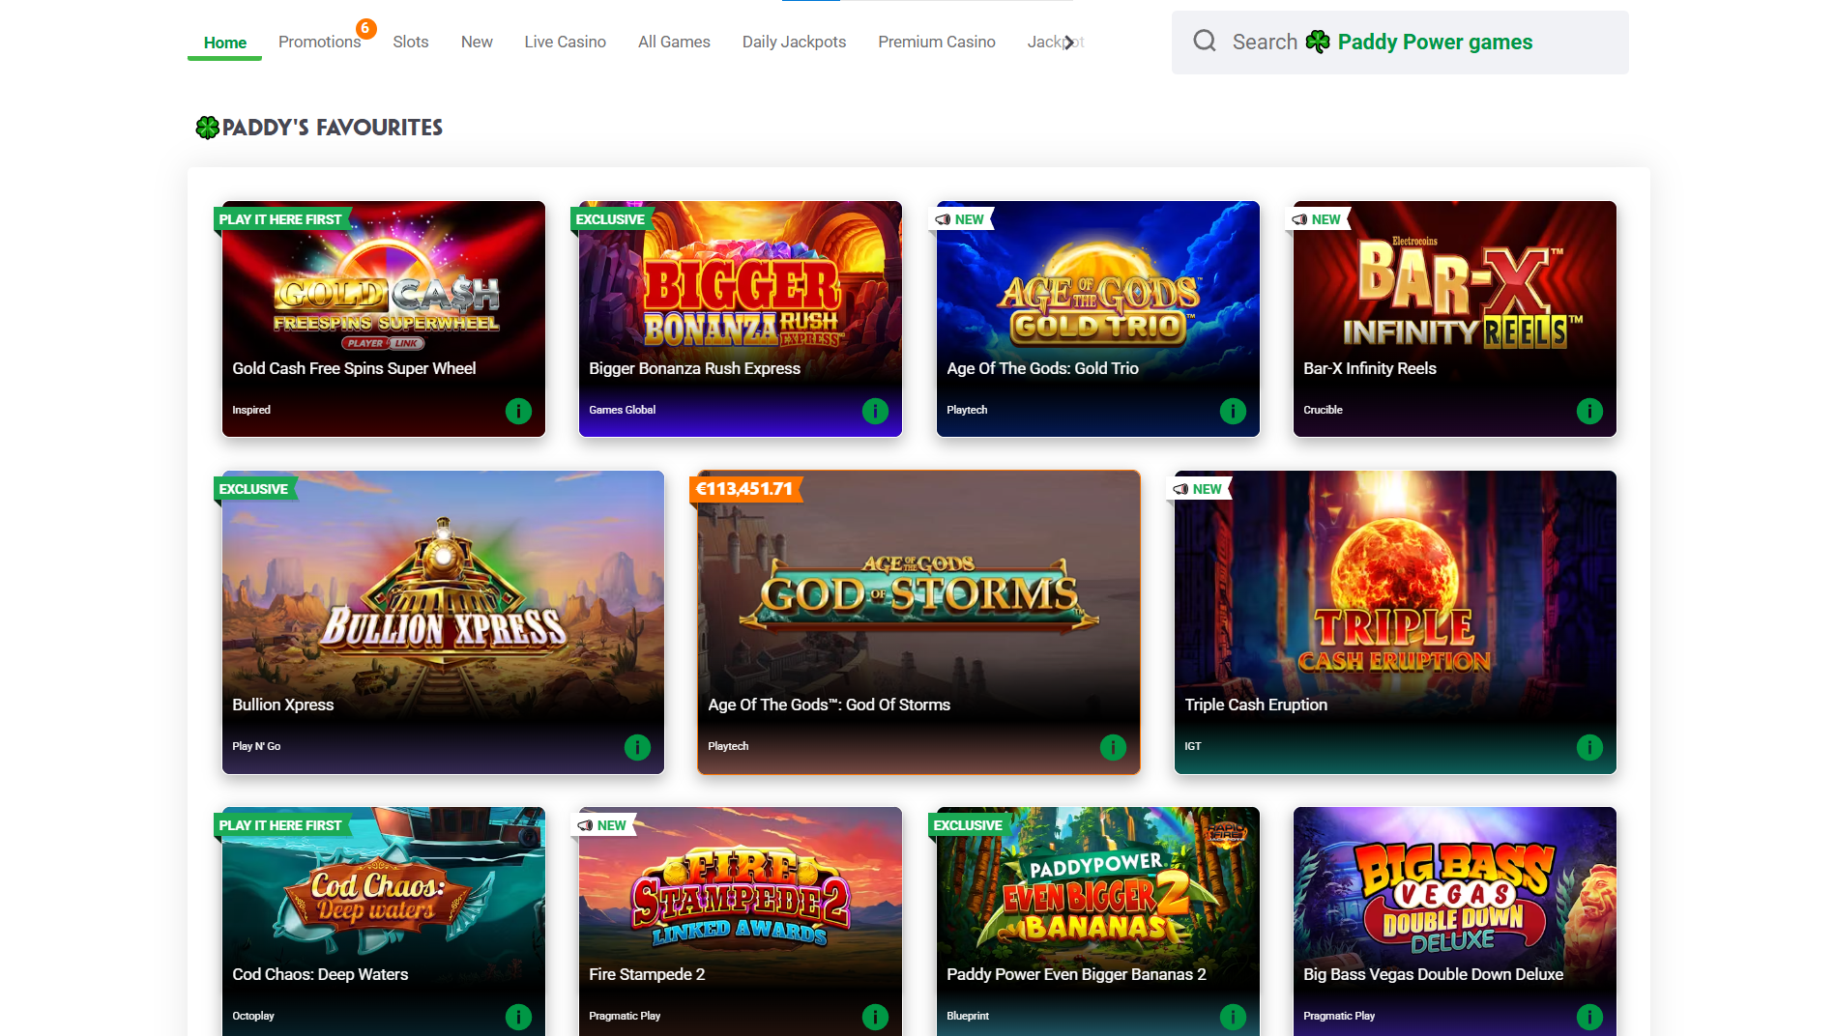This screenshot has width=1835, height=1036.
Task: Open the New games tab
Action: (477, 42)
